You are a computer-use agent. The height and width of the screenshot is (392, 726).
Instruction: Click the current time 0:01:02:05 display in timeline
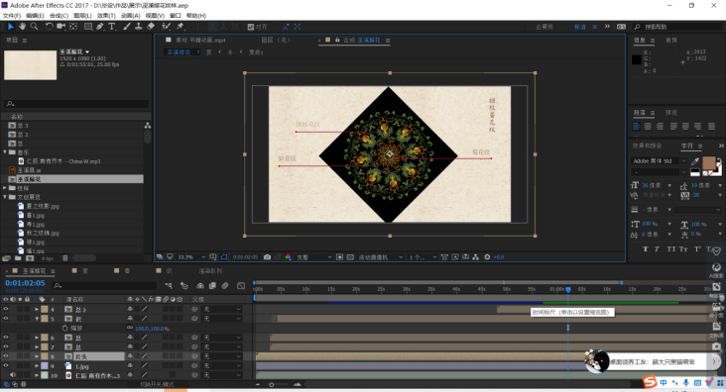[25, 283]
